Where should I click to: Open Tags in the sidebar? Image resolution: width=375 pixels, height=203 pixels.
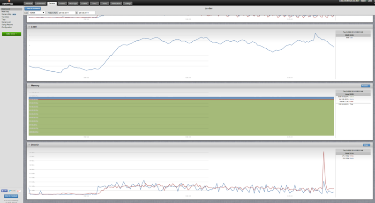tap(3, 20)
